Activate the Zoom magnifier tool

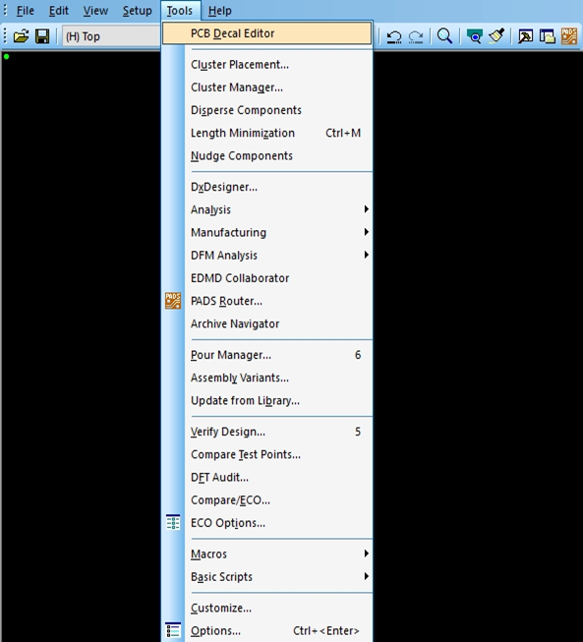444,36
